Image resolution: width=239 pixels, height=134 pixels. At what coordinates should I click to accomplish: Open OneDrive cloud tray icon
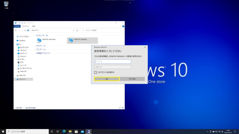pos(213,132)
